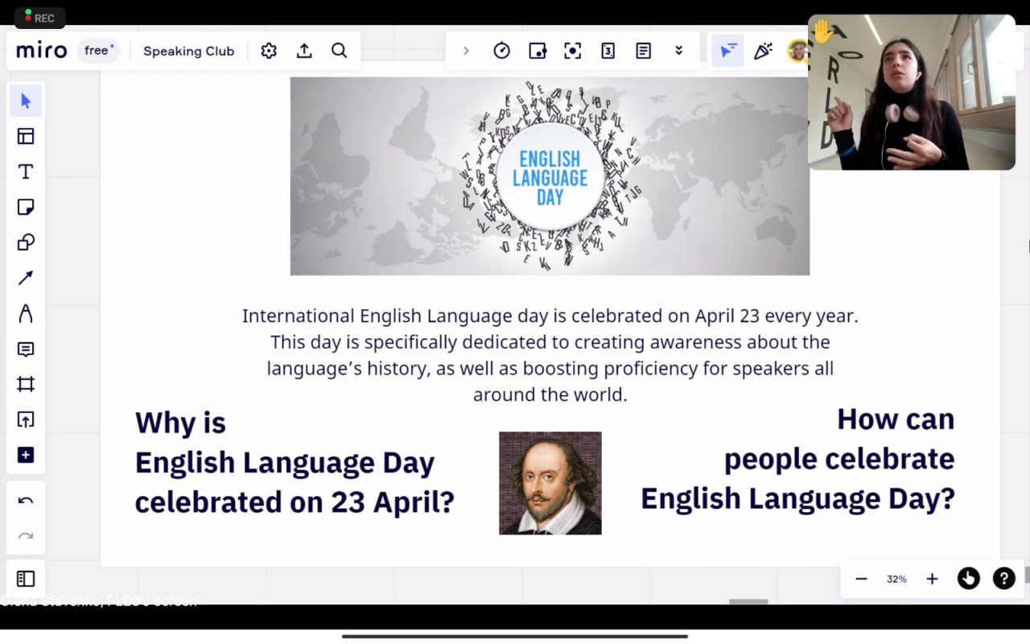Toggle the cursor visibility arrow button
This screenshot has height=644, width=1030.
coord(727,51)
